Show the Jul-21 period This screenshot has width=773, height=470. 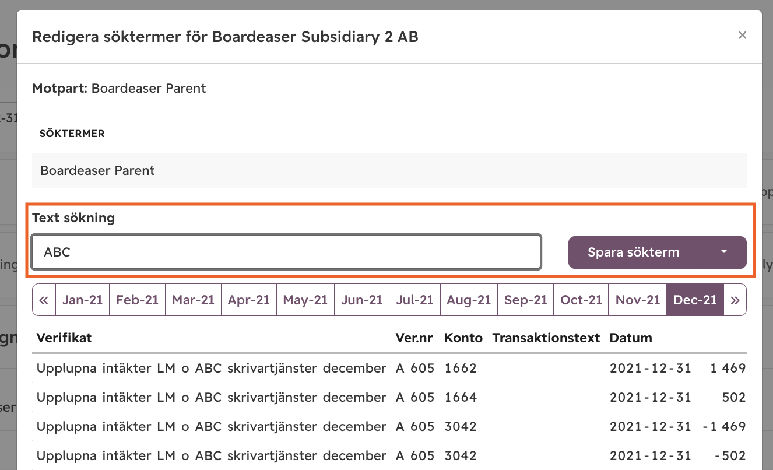(414, 300)
